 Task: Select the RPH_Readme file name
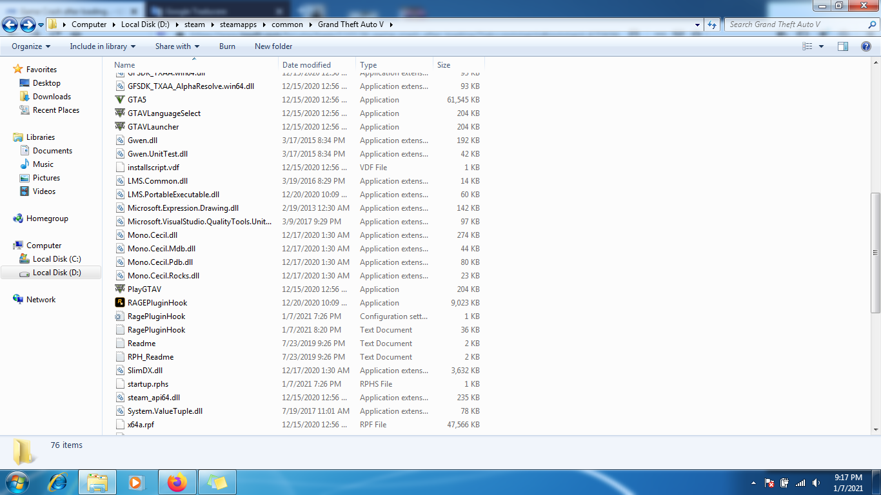pos(150,357)
